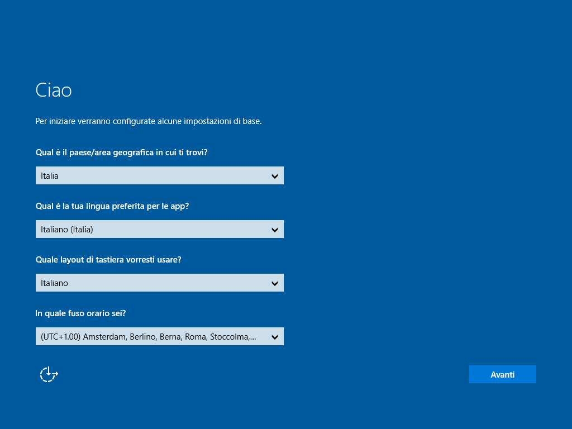Image resolution: width=572 pixels, height=429 pixels.
Task: Click the chevron on the time zone dropdown
Action: pyautogui.click(x=274, y=336)
